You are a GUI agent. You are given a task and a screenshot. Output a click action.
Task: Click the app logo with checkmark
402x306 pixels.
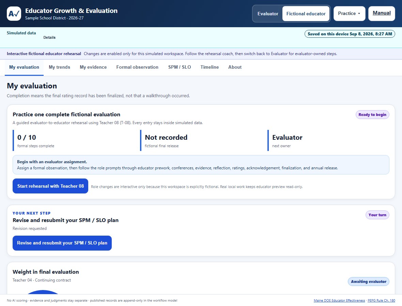coord(14,14)
